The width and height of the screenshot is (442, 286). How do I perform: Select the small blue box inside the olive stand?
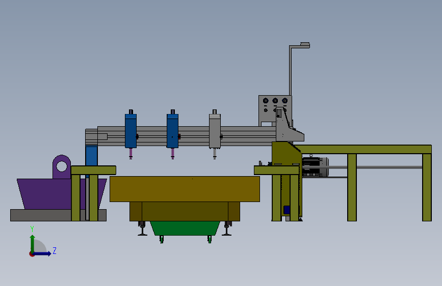click(287, 210)
